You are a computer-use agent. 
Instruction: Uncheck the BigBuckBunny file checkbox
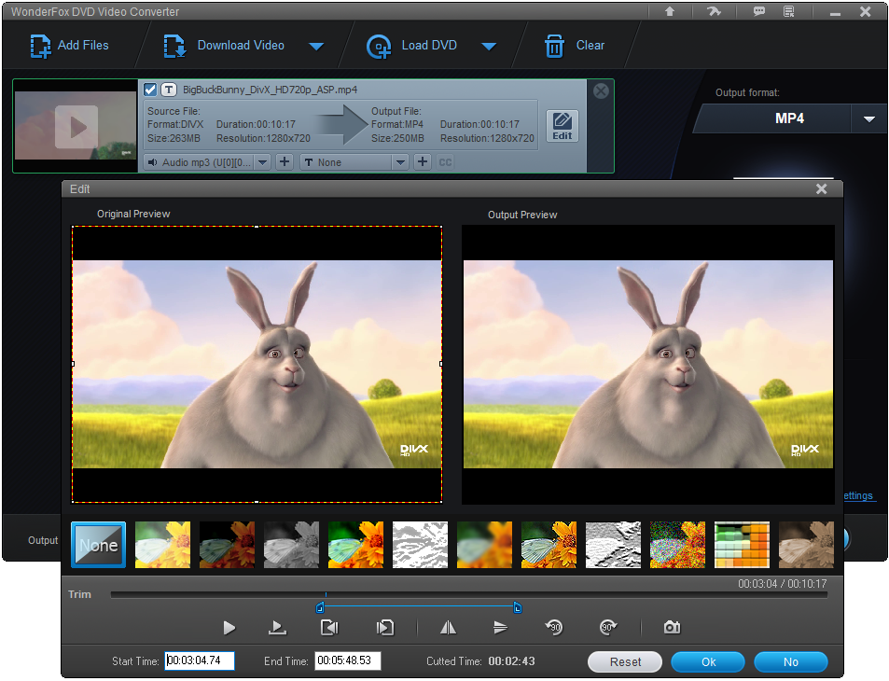[x=150, y=90]
